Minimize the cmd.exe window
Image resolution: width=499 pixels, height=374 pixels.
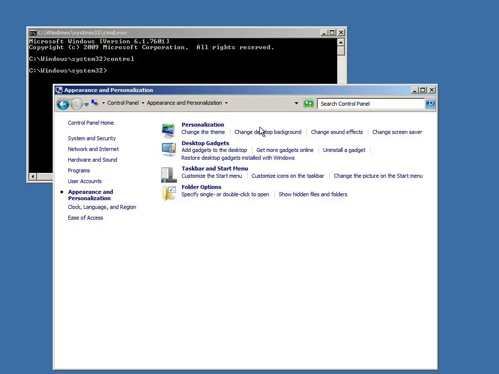point(324,33)
